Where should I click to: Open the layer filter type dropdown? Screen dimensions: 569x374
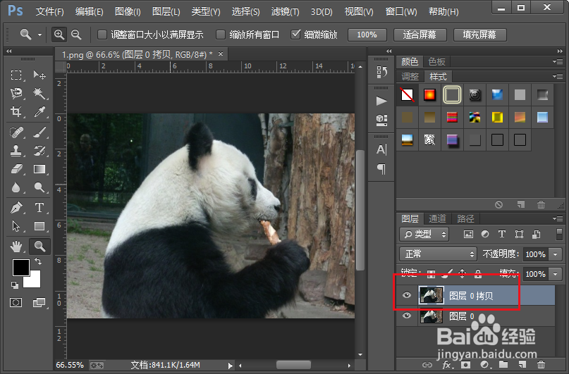point(424,234)
